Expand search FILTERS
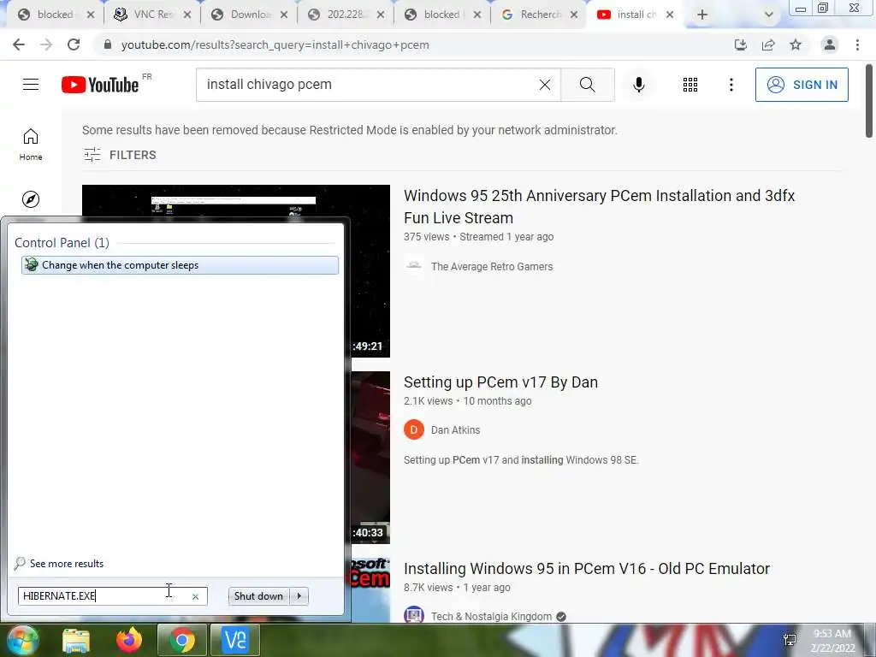Screen dimensions: 876x657 click(120, 155)
